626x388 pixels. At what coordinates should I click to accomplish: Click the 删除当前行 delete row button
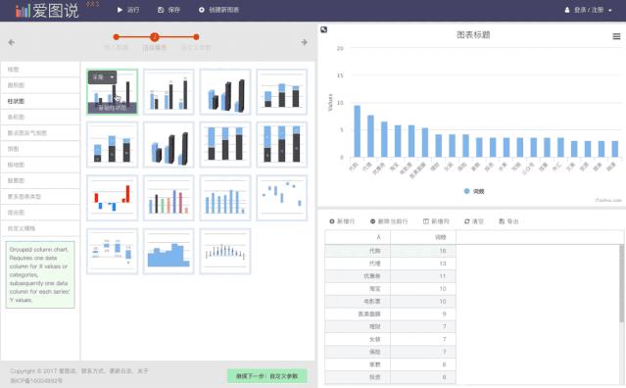[x=389, y=221]
